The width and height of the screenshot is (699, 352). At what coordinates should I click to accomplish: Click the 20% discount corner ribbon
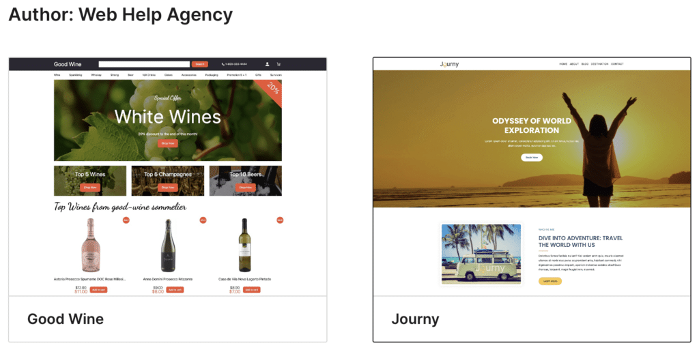pos(272,91)
